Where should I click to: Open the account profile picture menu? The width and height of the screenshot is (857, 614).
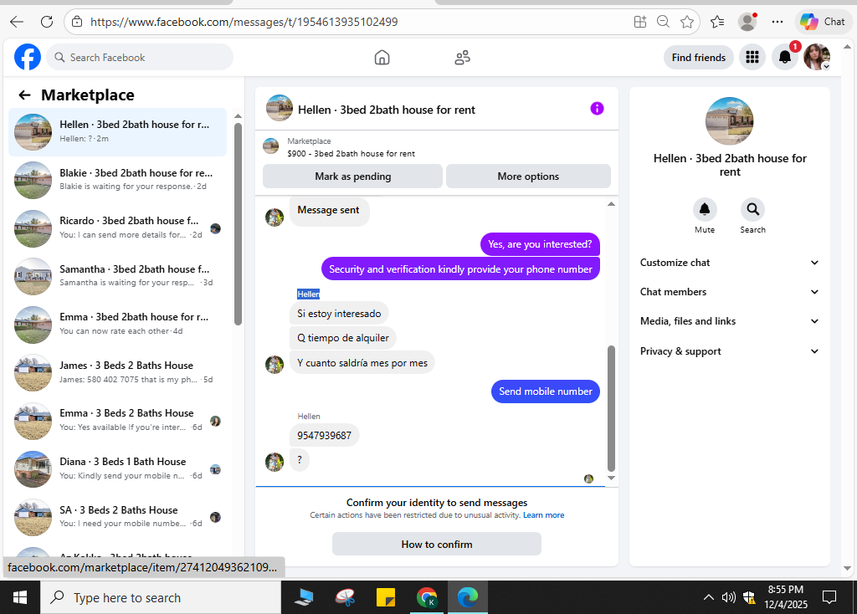pos(817,57)
